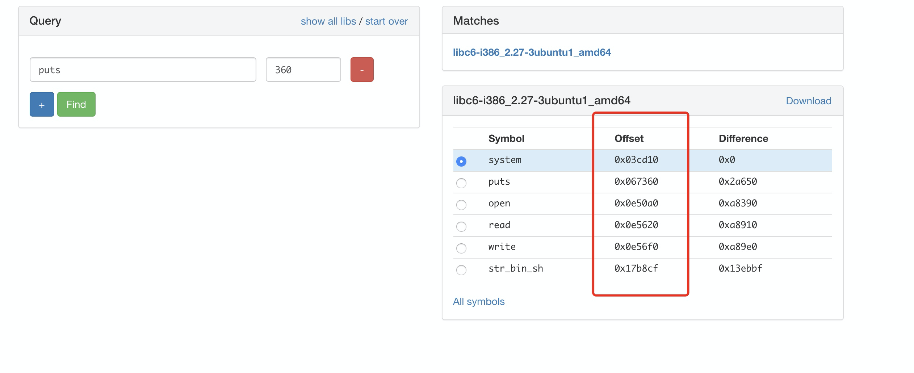Click the str_bin_sh offset 0x17b8cf

(636, 269)
